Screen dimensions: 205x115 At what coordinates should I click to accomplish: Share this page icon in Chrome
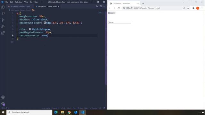[x=184, y=8]
